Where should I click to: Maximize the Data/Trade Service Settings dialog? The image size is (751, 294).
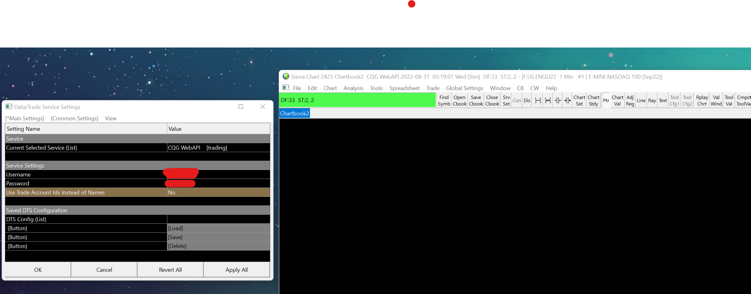pyautogui.click(x=241, y=107)
